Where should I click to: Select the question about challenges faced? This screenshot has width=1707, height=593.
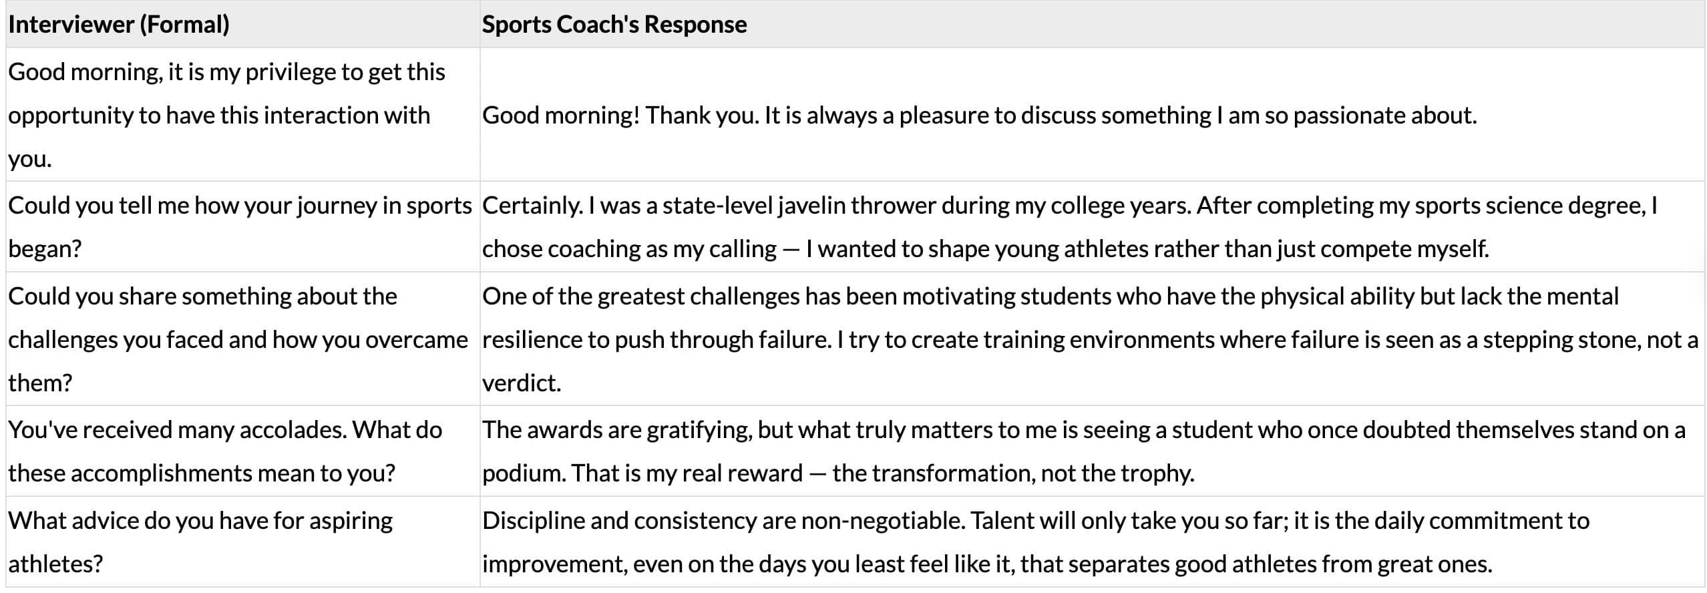coord(237,339)
